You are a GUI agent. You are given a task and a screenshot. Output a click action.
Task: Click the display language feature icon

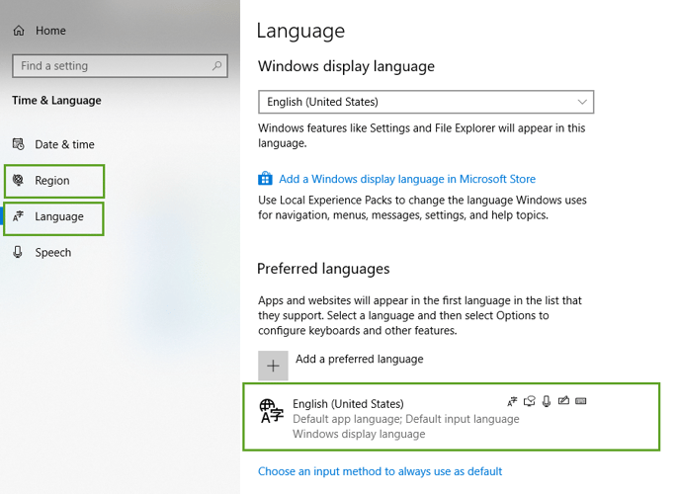512,402
